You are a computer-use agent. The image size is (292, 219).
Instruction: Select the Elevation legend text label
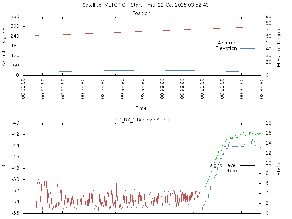point(226,48)
